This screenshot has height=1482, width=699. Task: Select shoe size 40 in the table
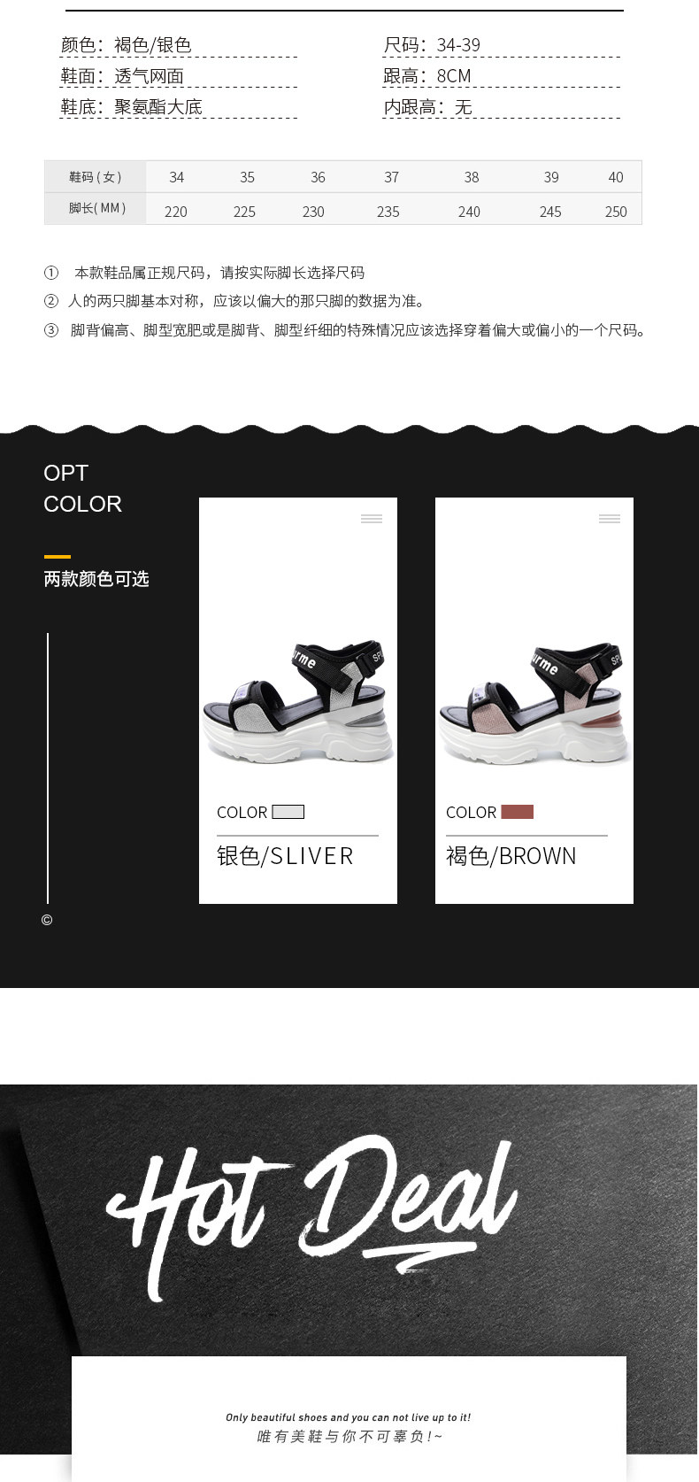pyautogui.click(x=616, y=177)
